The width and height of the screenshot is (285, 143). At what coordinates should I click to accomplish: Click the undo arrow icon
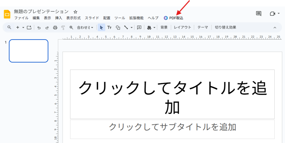[39, 27]
